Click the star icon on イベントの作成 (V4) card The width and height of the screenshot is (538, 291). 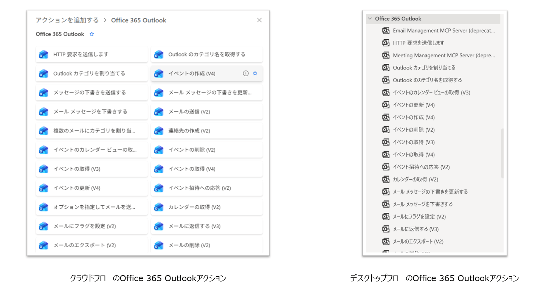point(255,73)
